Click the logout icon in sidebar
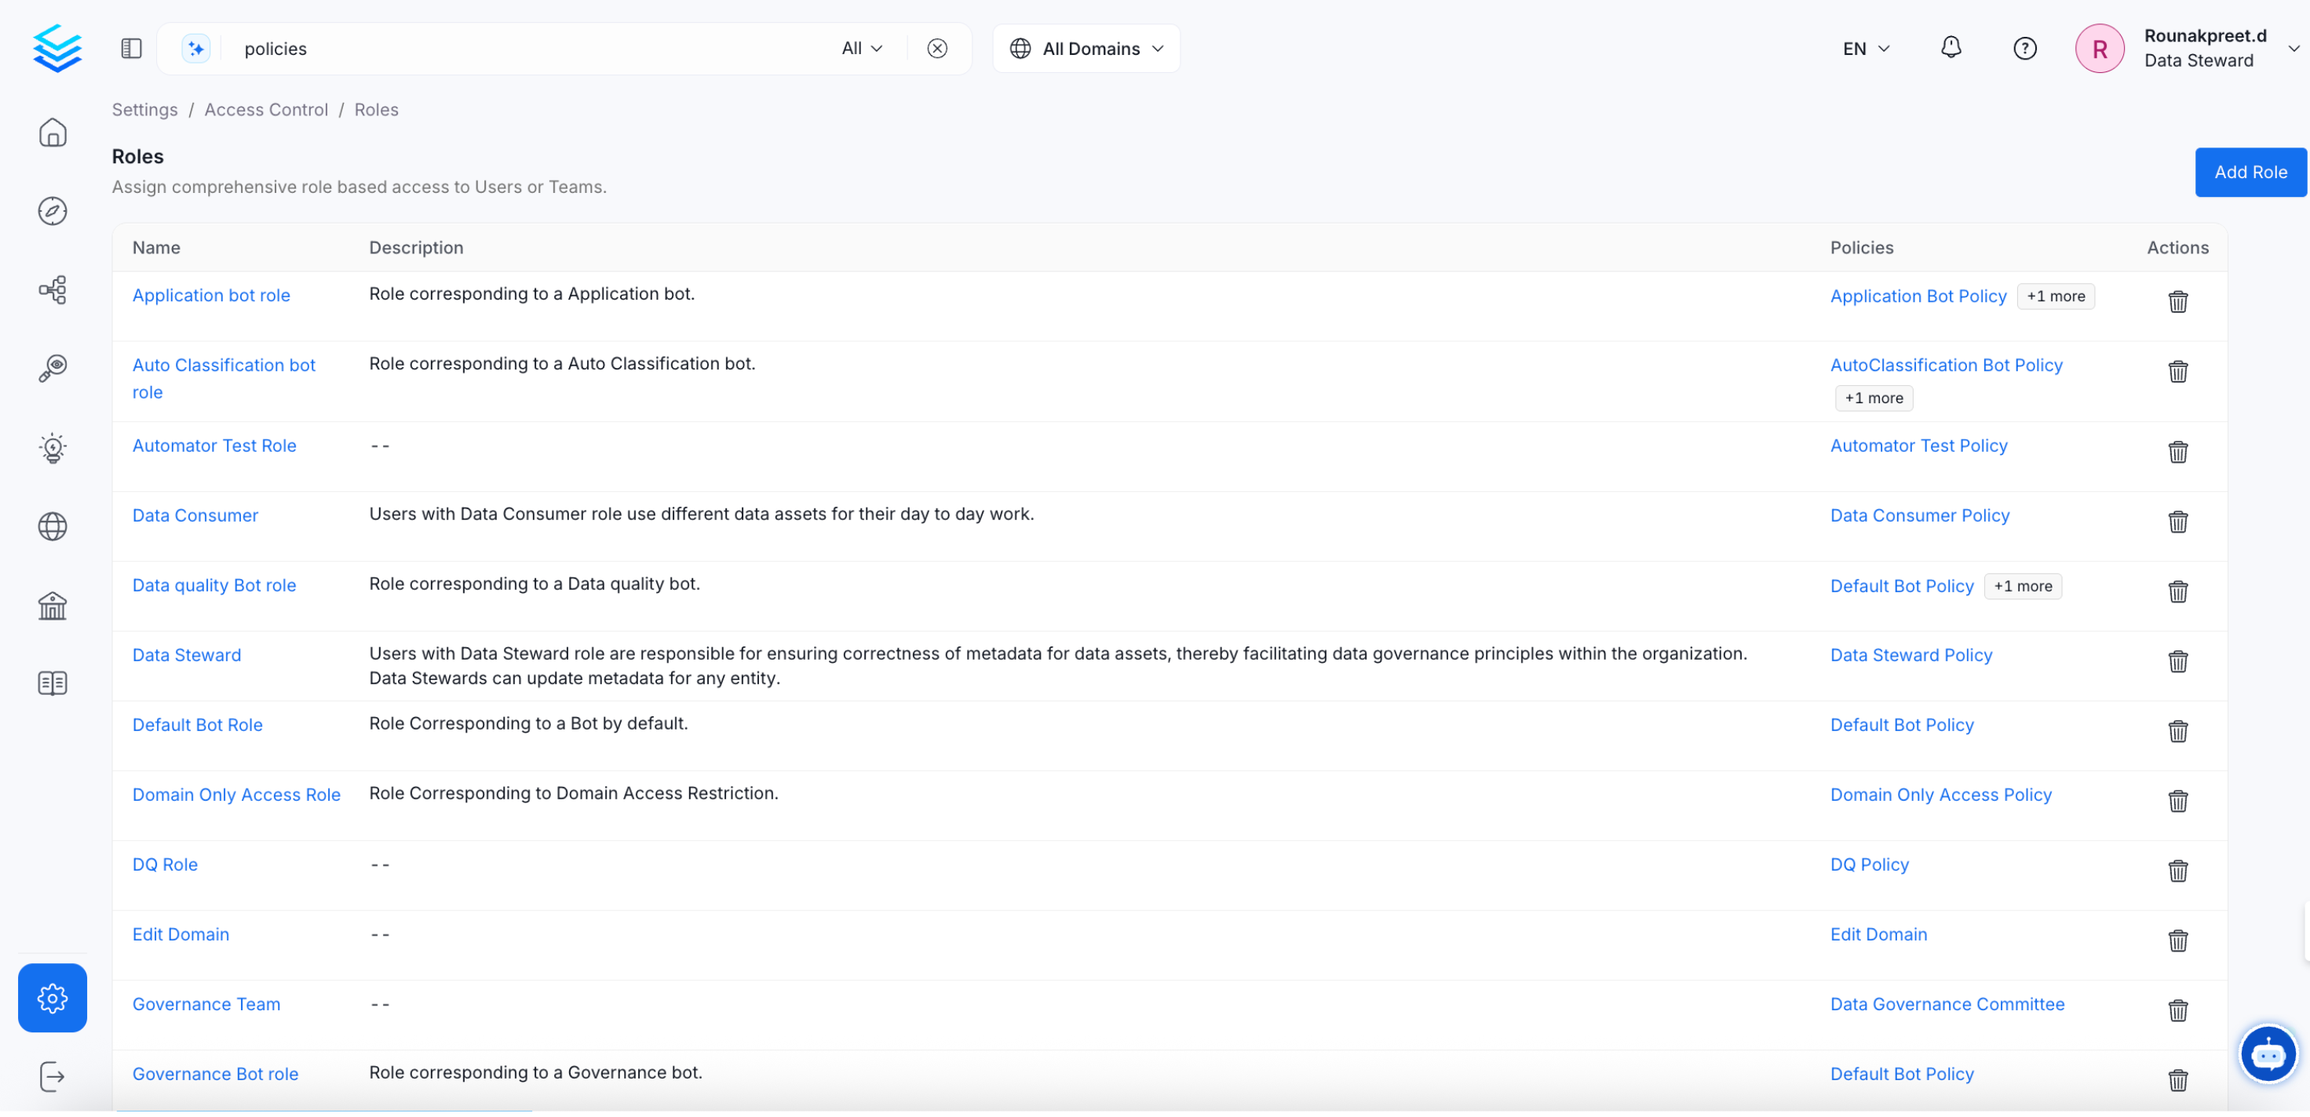 click(x=52, y=1078)
